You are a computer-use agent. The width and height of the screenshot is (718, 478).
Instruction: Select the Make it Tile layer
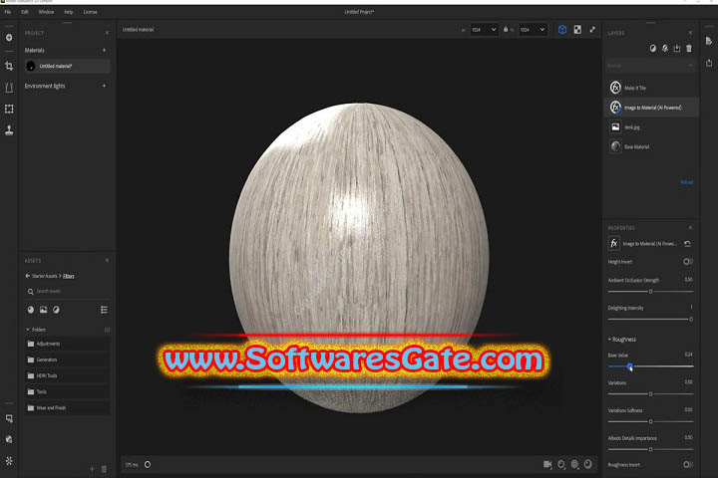652,88
